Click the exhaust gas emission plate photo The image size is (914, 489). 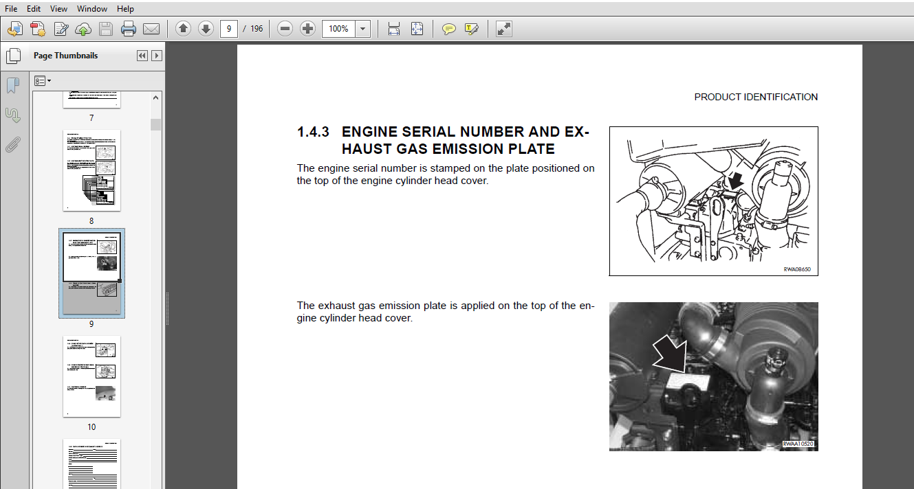[713, 376]
